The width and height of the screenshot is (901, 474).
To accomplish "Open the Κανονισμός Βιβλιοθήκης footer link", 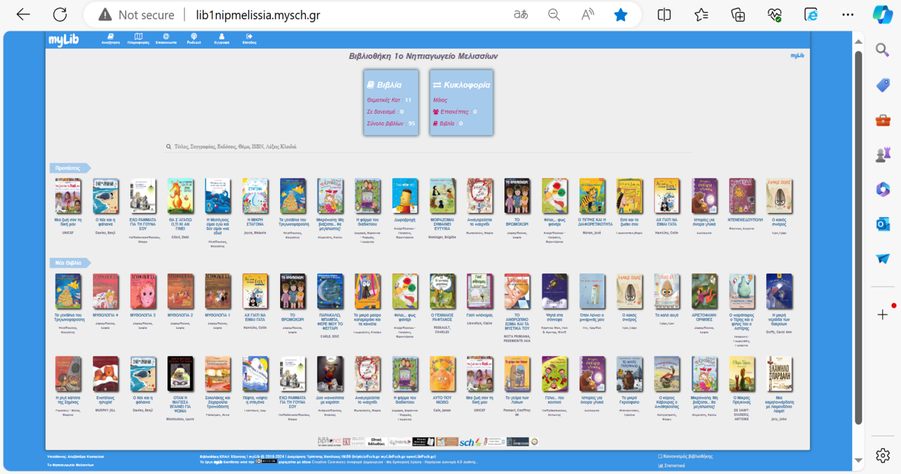I will point(687,456).
